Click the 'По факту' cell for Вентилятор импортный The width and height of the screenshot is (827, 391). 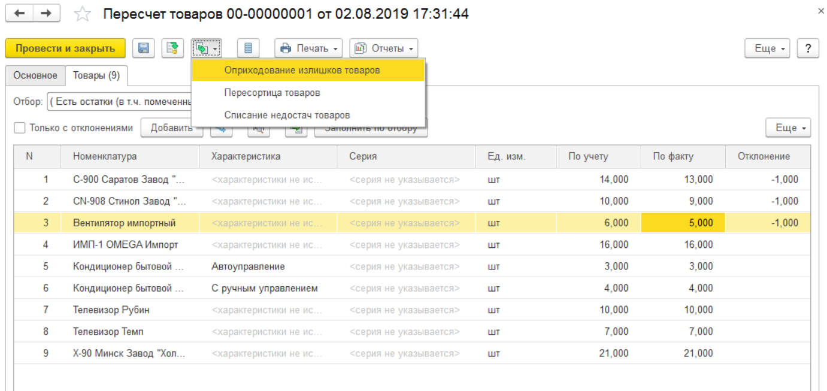(x=683, y=223)
